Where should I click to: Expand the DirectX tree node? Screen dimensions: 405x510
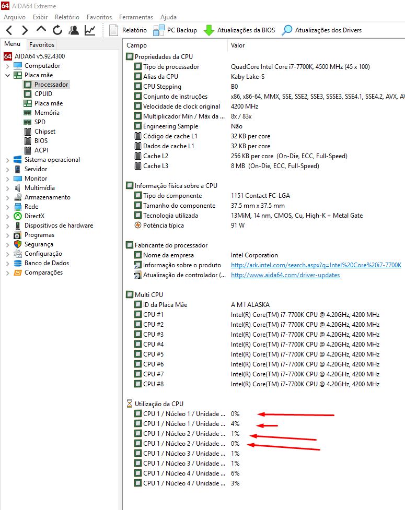point(7,216)
